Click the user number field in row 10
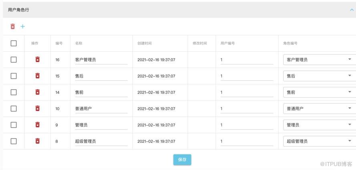Viewport: 356px width, 170px height. pyautogui.click(x=247, y=109)
